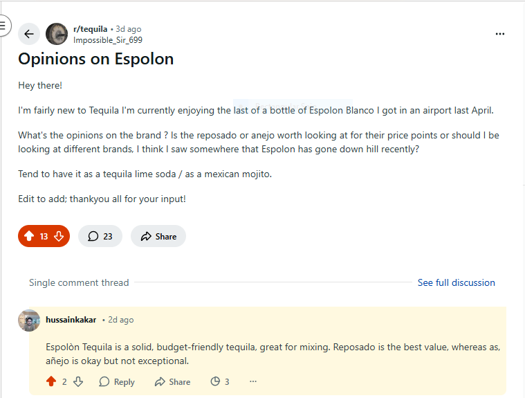The height and width of the screenshot is (398, 525).
Task: Click the comment award icon with 3
Action: pyautogui.click(x=219, y=381)
